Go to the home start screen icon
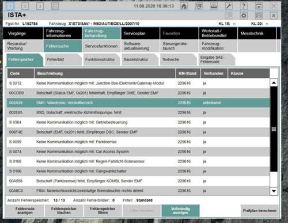The width and height of the screenshot is (288, 223). [x=184, y=6]
